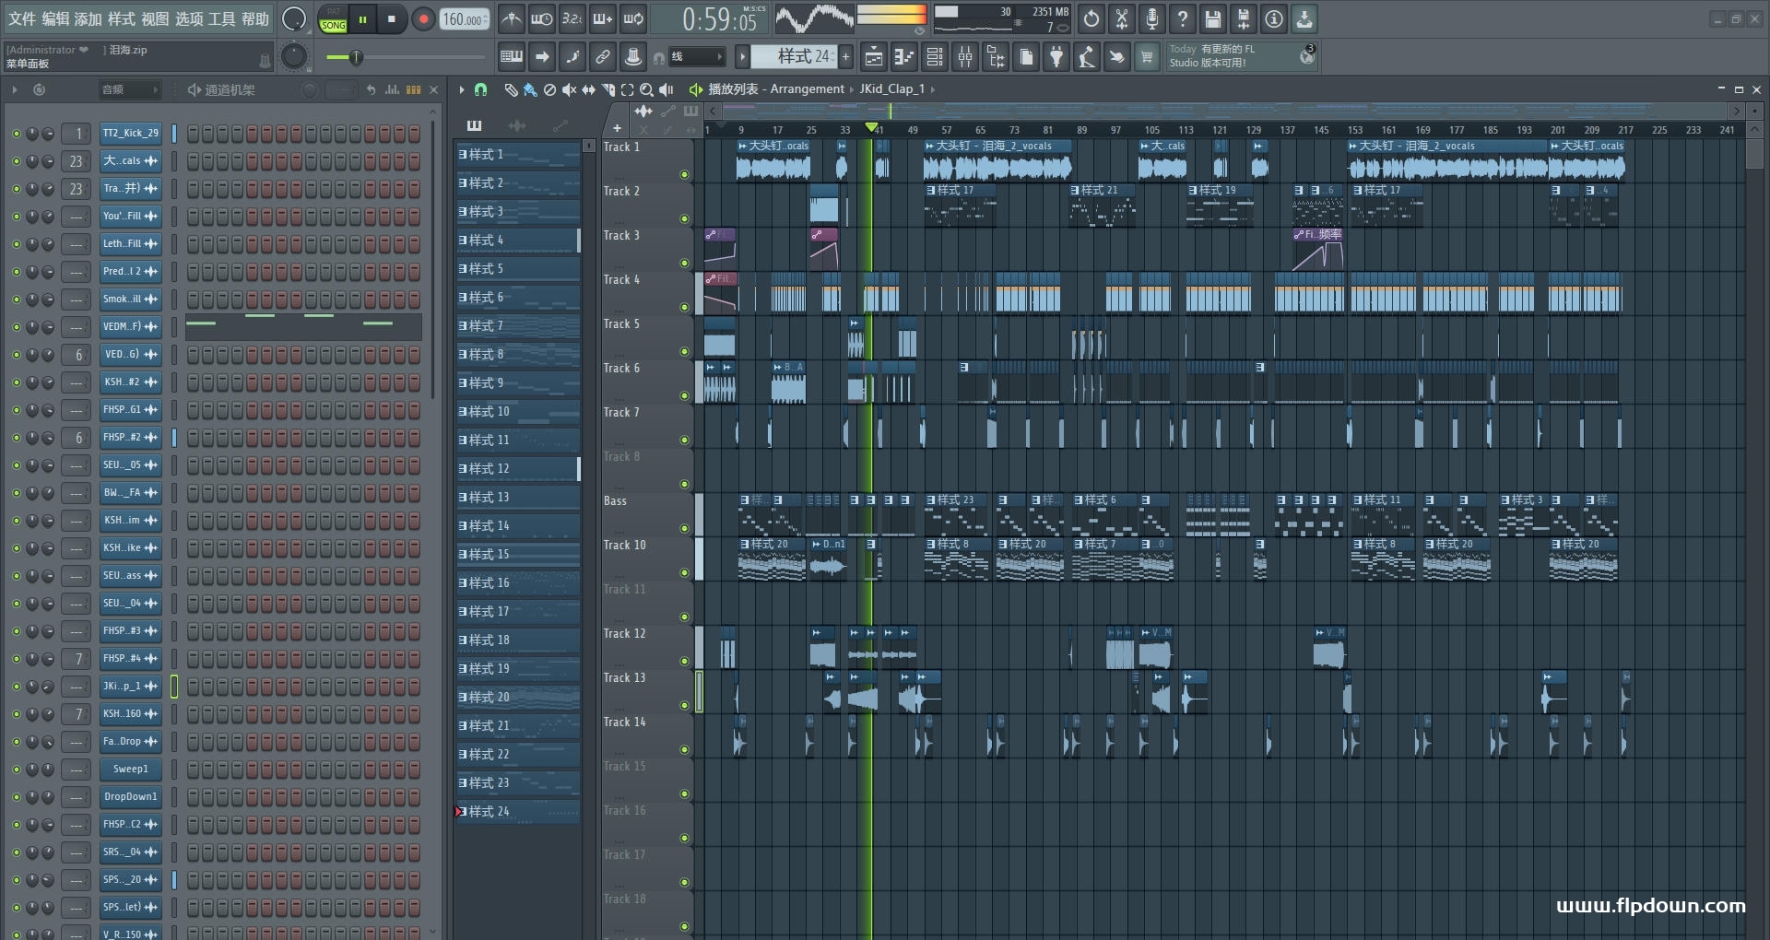This screenshot has width=1770, height=940.
Task: Open the 线 snap setting dropdown
Action: pos(698,57)
